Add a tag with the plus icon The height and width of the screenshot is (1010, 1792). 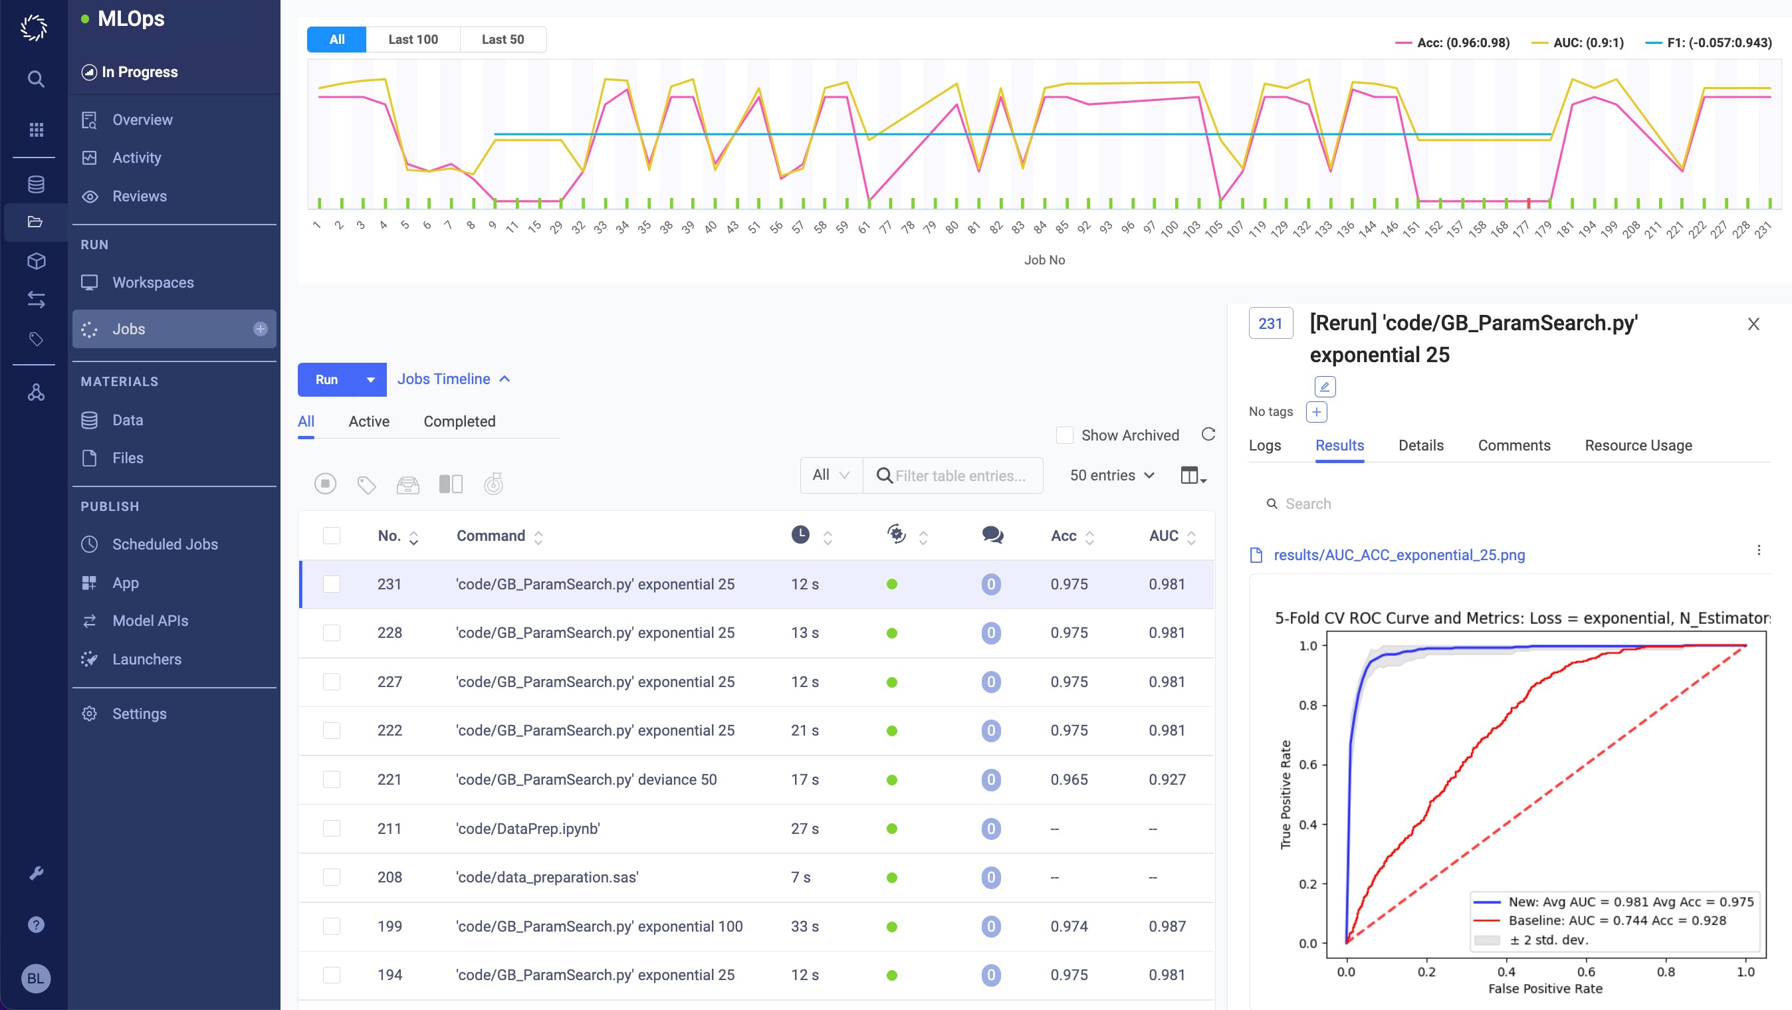[x=1316, y=412]
